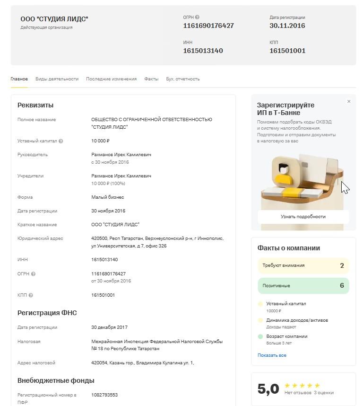This screenshot has width=363, height=406.
Task: Open the Последние изменения tab
Action: pyautogui.click(x=111, y=79)
